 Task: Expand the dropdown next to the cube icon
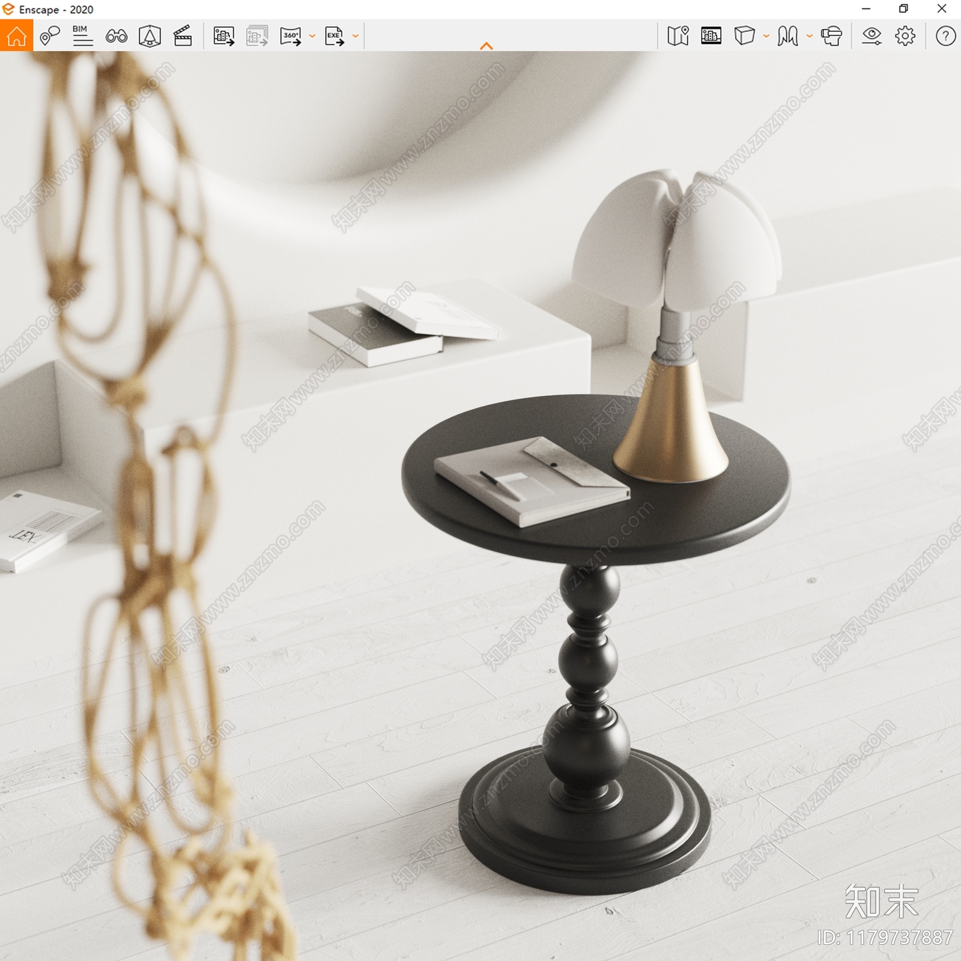pyautogui.click(x=766, y=36)
